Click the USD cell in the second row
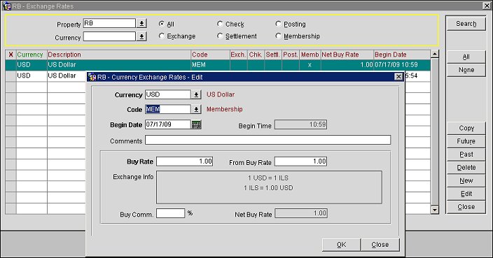The image size is (493, 258). click(32, 76)
